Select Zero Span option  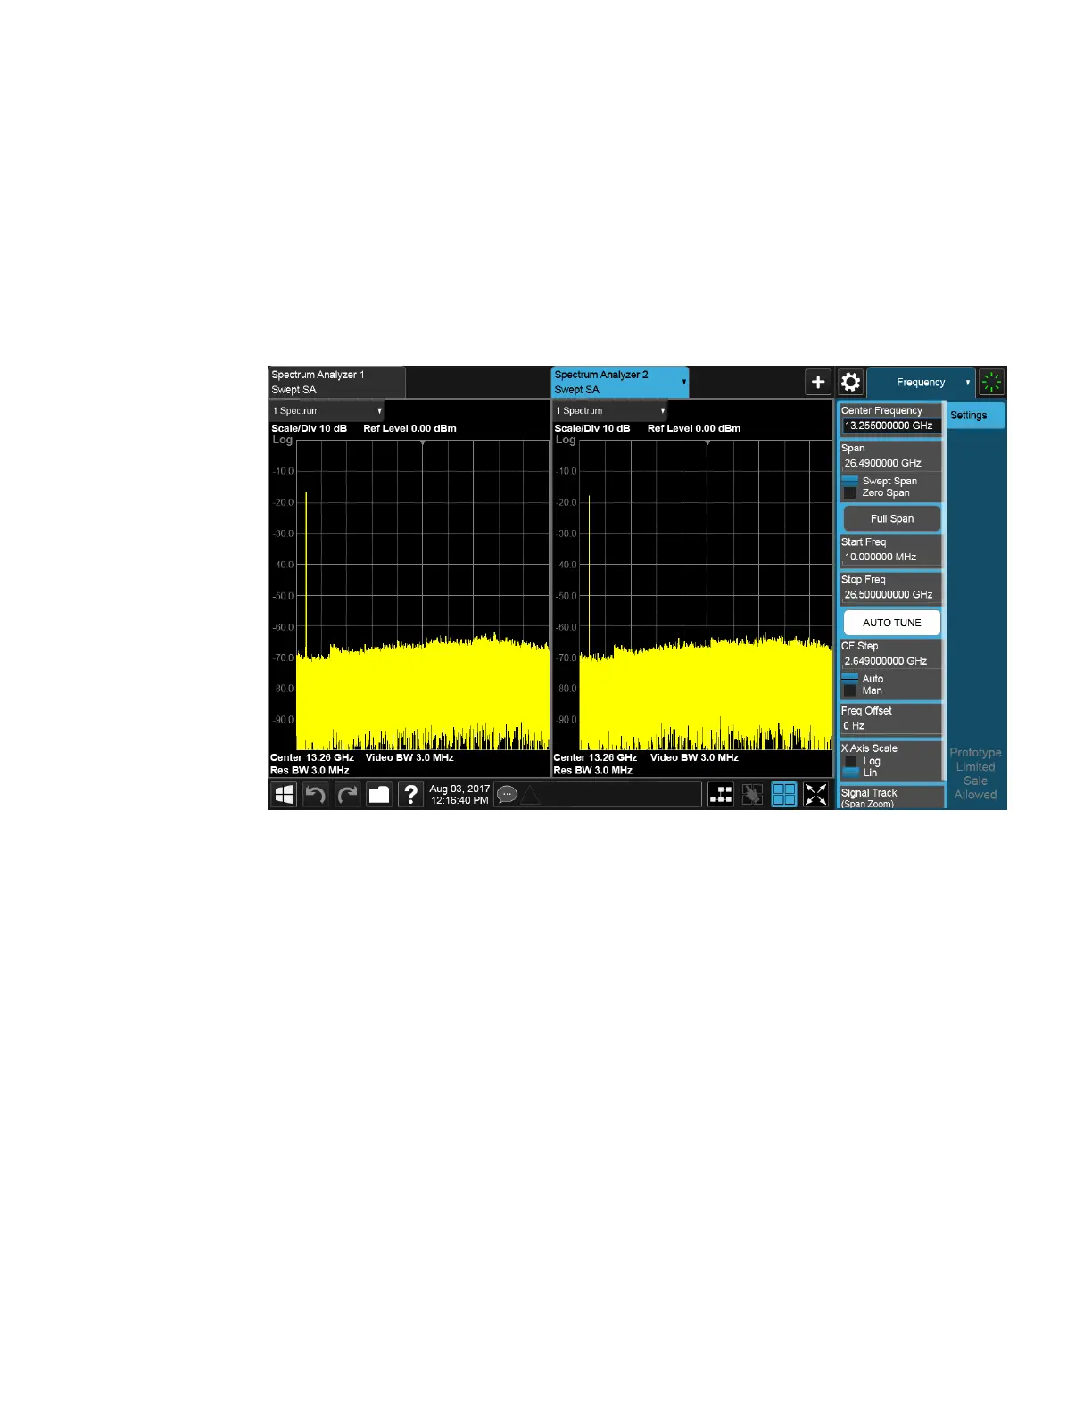coord(877,492)
